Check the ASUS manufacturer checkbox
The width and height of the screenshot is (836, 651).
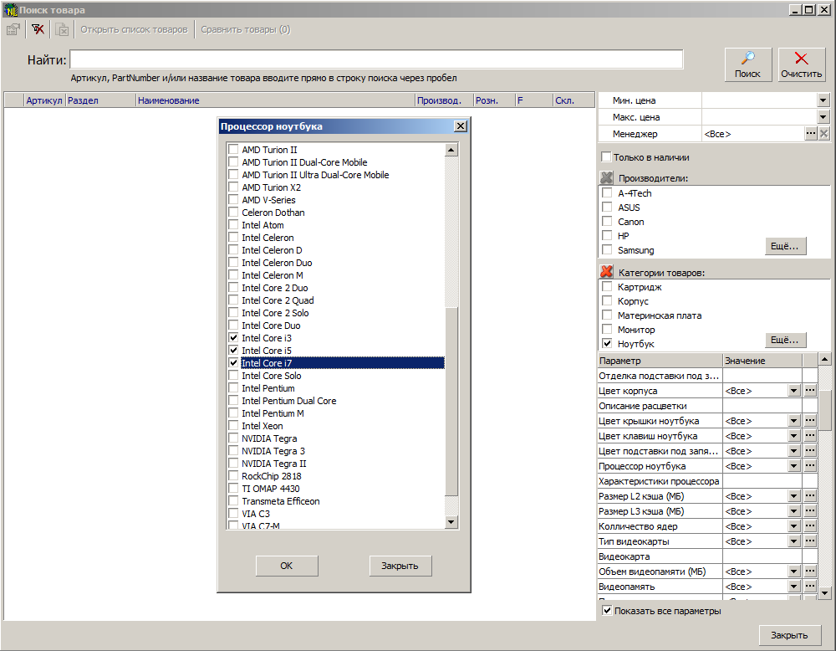pyautogui.click(x=607, y=207)
